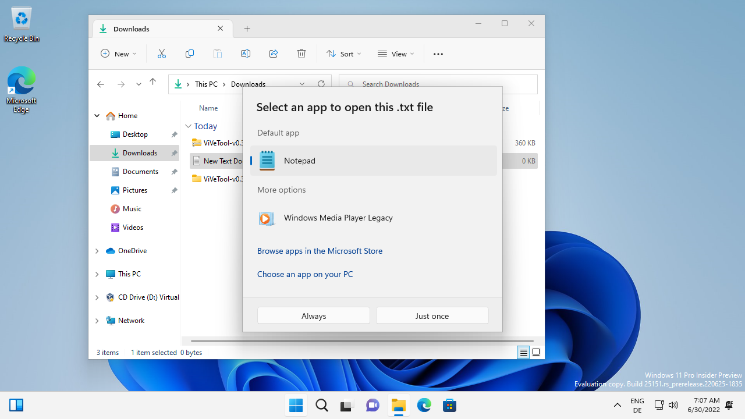
Task: Expand This PC in the sidebar
Action: point(97,274)
